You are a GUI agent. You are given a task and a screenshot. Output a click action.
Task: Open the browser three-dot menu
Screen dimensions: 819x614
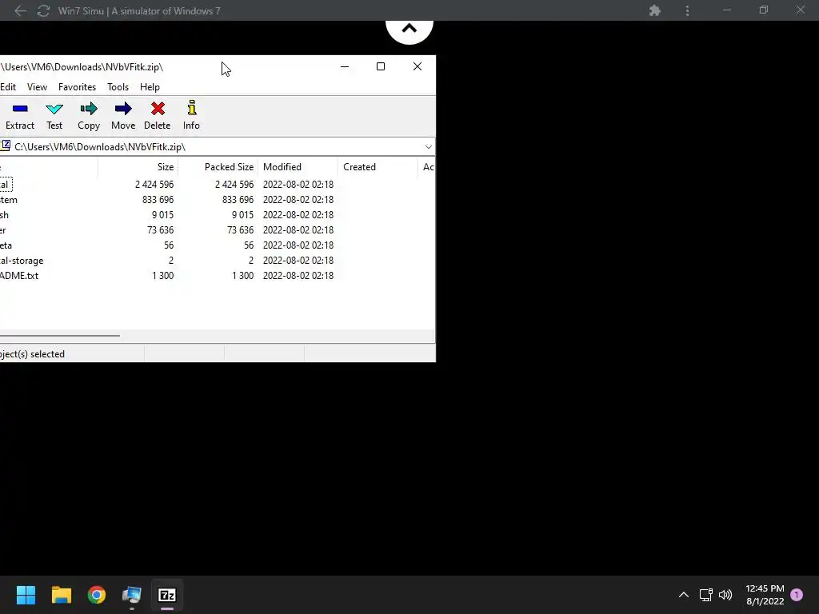pos(687,10)
